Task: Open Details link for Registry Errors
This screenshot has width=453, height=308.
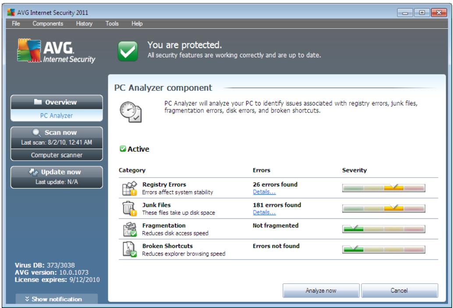Action: [264, 192]
